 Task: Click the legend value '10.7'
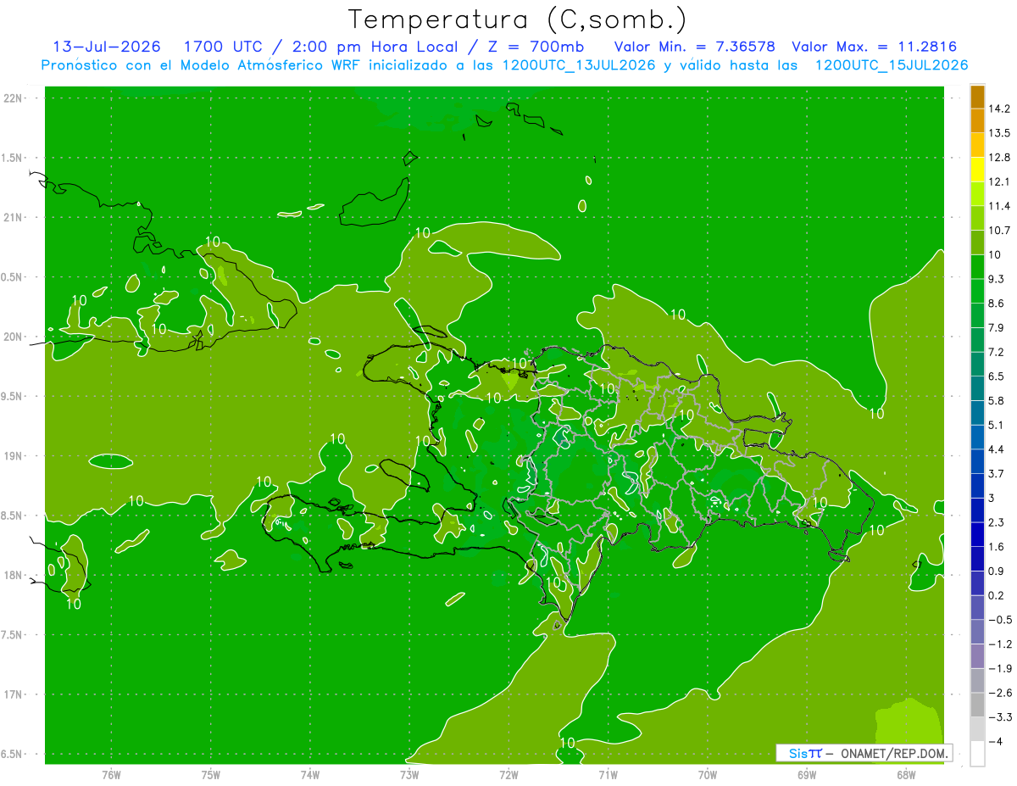pyautogui.click(x=999, y=230)
